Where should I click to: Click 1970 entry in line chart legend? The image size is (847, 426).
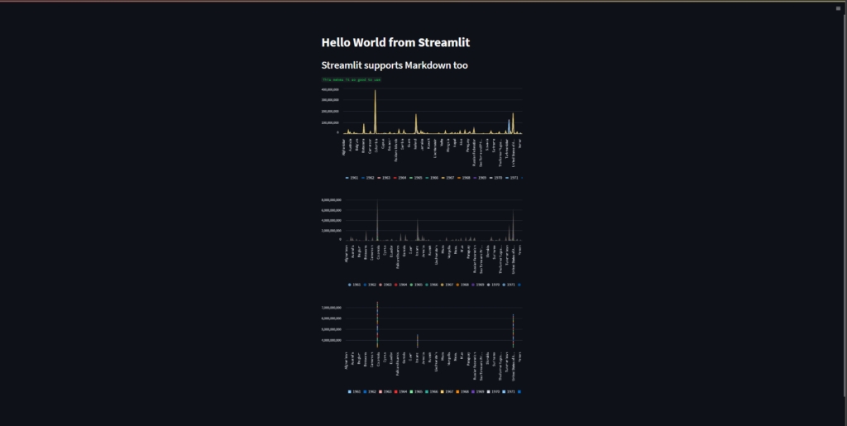pos(496,178)
